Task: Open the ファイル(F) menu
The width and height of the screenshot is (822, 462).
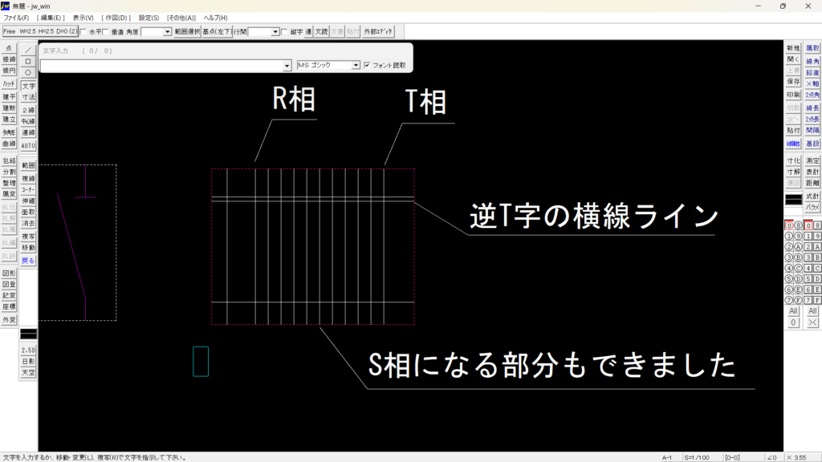Action: [16, 18]
